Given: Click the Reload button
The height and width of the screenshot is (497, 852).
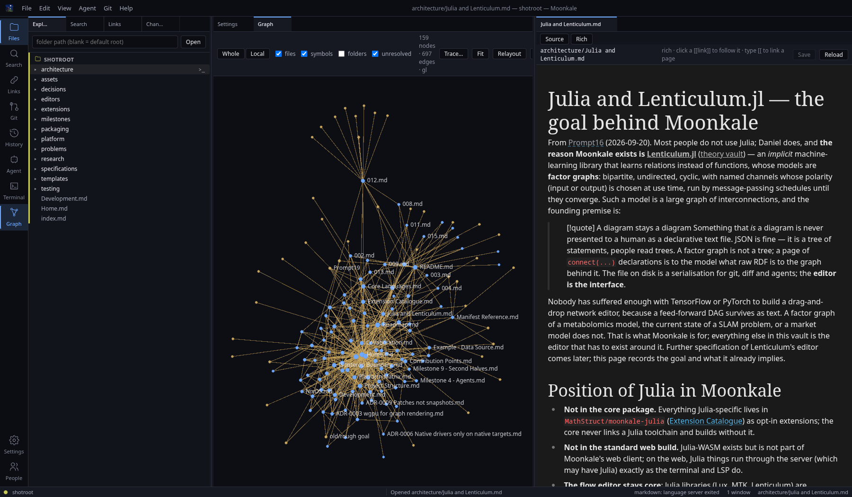Looking at the screenshot, I should pyautogui.click(x=834, y=55).
